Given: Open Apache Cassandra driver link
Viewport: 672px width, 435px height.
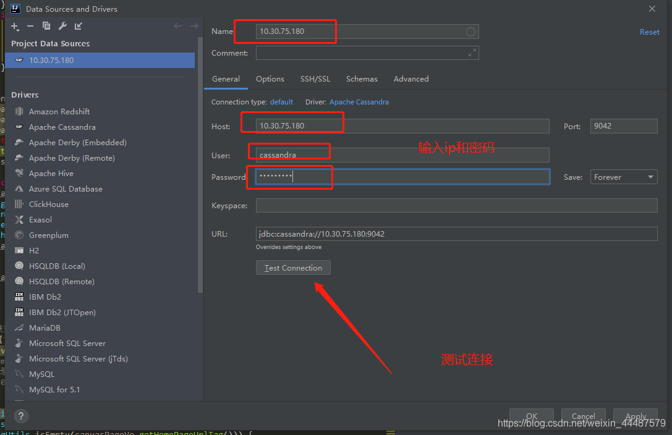Looking at the screenshot, I should (x=359, y=102).
